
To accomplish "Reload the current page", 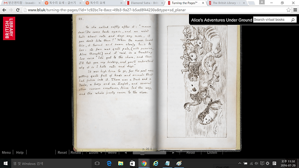I will pos(17,10).
